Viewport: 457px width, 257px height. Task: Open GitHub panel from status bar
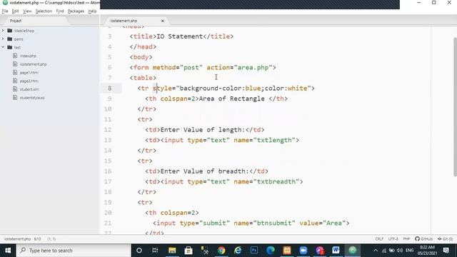click(x=423, y=239)
